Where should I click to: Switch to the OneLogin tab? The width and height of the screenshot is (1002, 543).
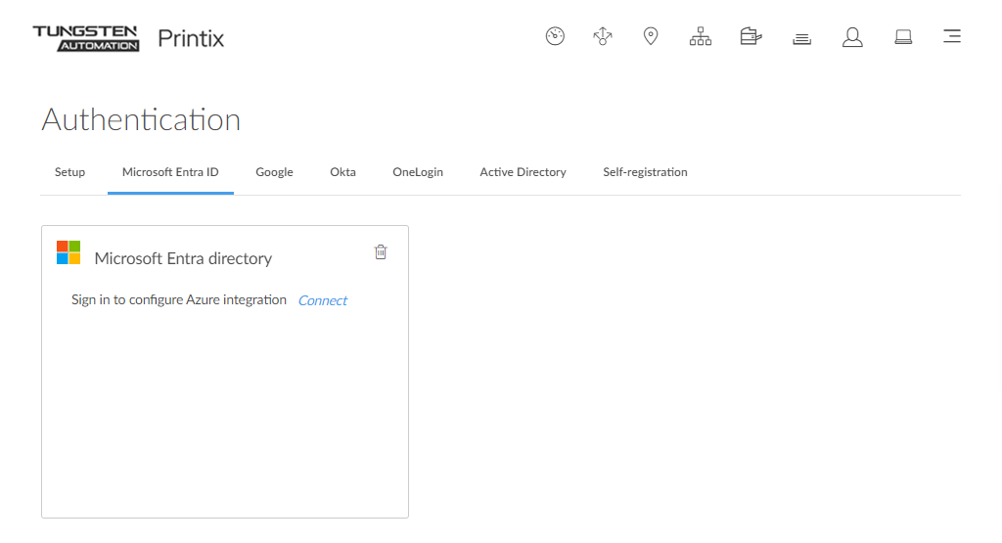point(418,172)
